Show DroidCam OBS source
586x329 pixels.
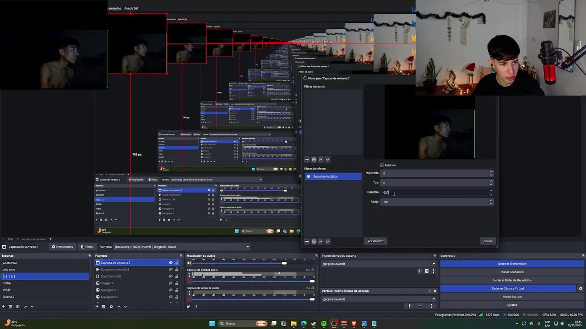[171, 276]
